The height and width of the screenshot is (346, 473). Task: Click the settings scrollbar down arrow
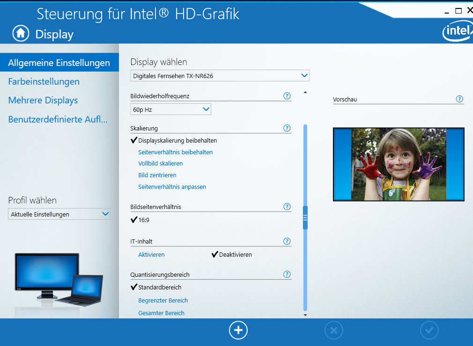[x=305, y=315]
